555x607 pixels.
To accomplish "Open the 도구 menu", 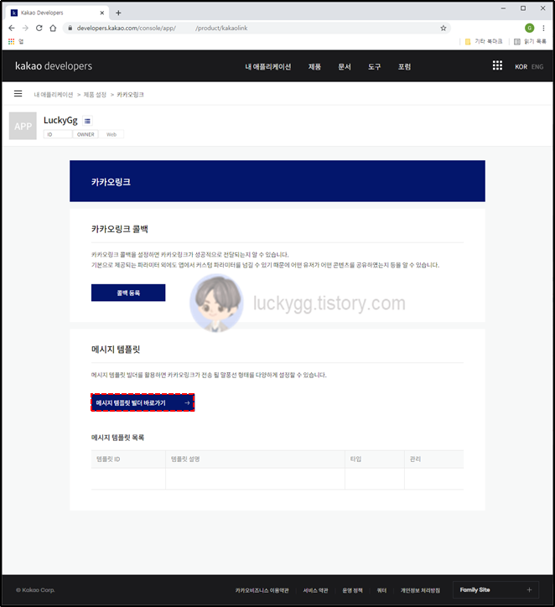I will [374, 66].
